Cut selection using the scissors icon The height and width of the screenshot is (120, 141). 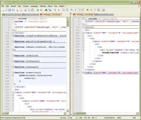point(25,10)
